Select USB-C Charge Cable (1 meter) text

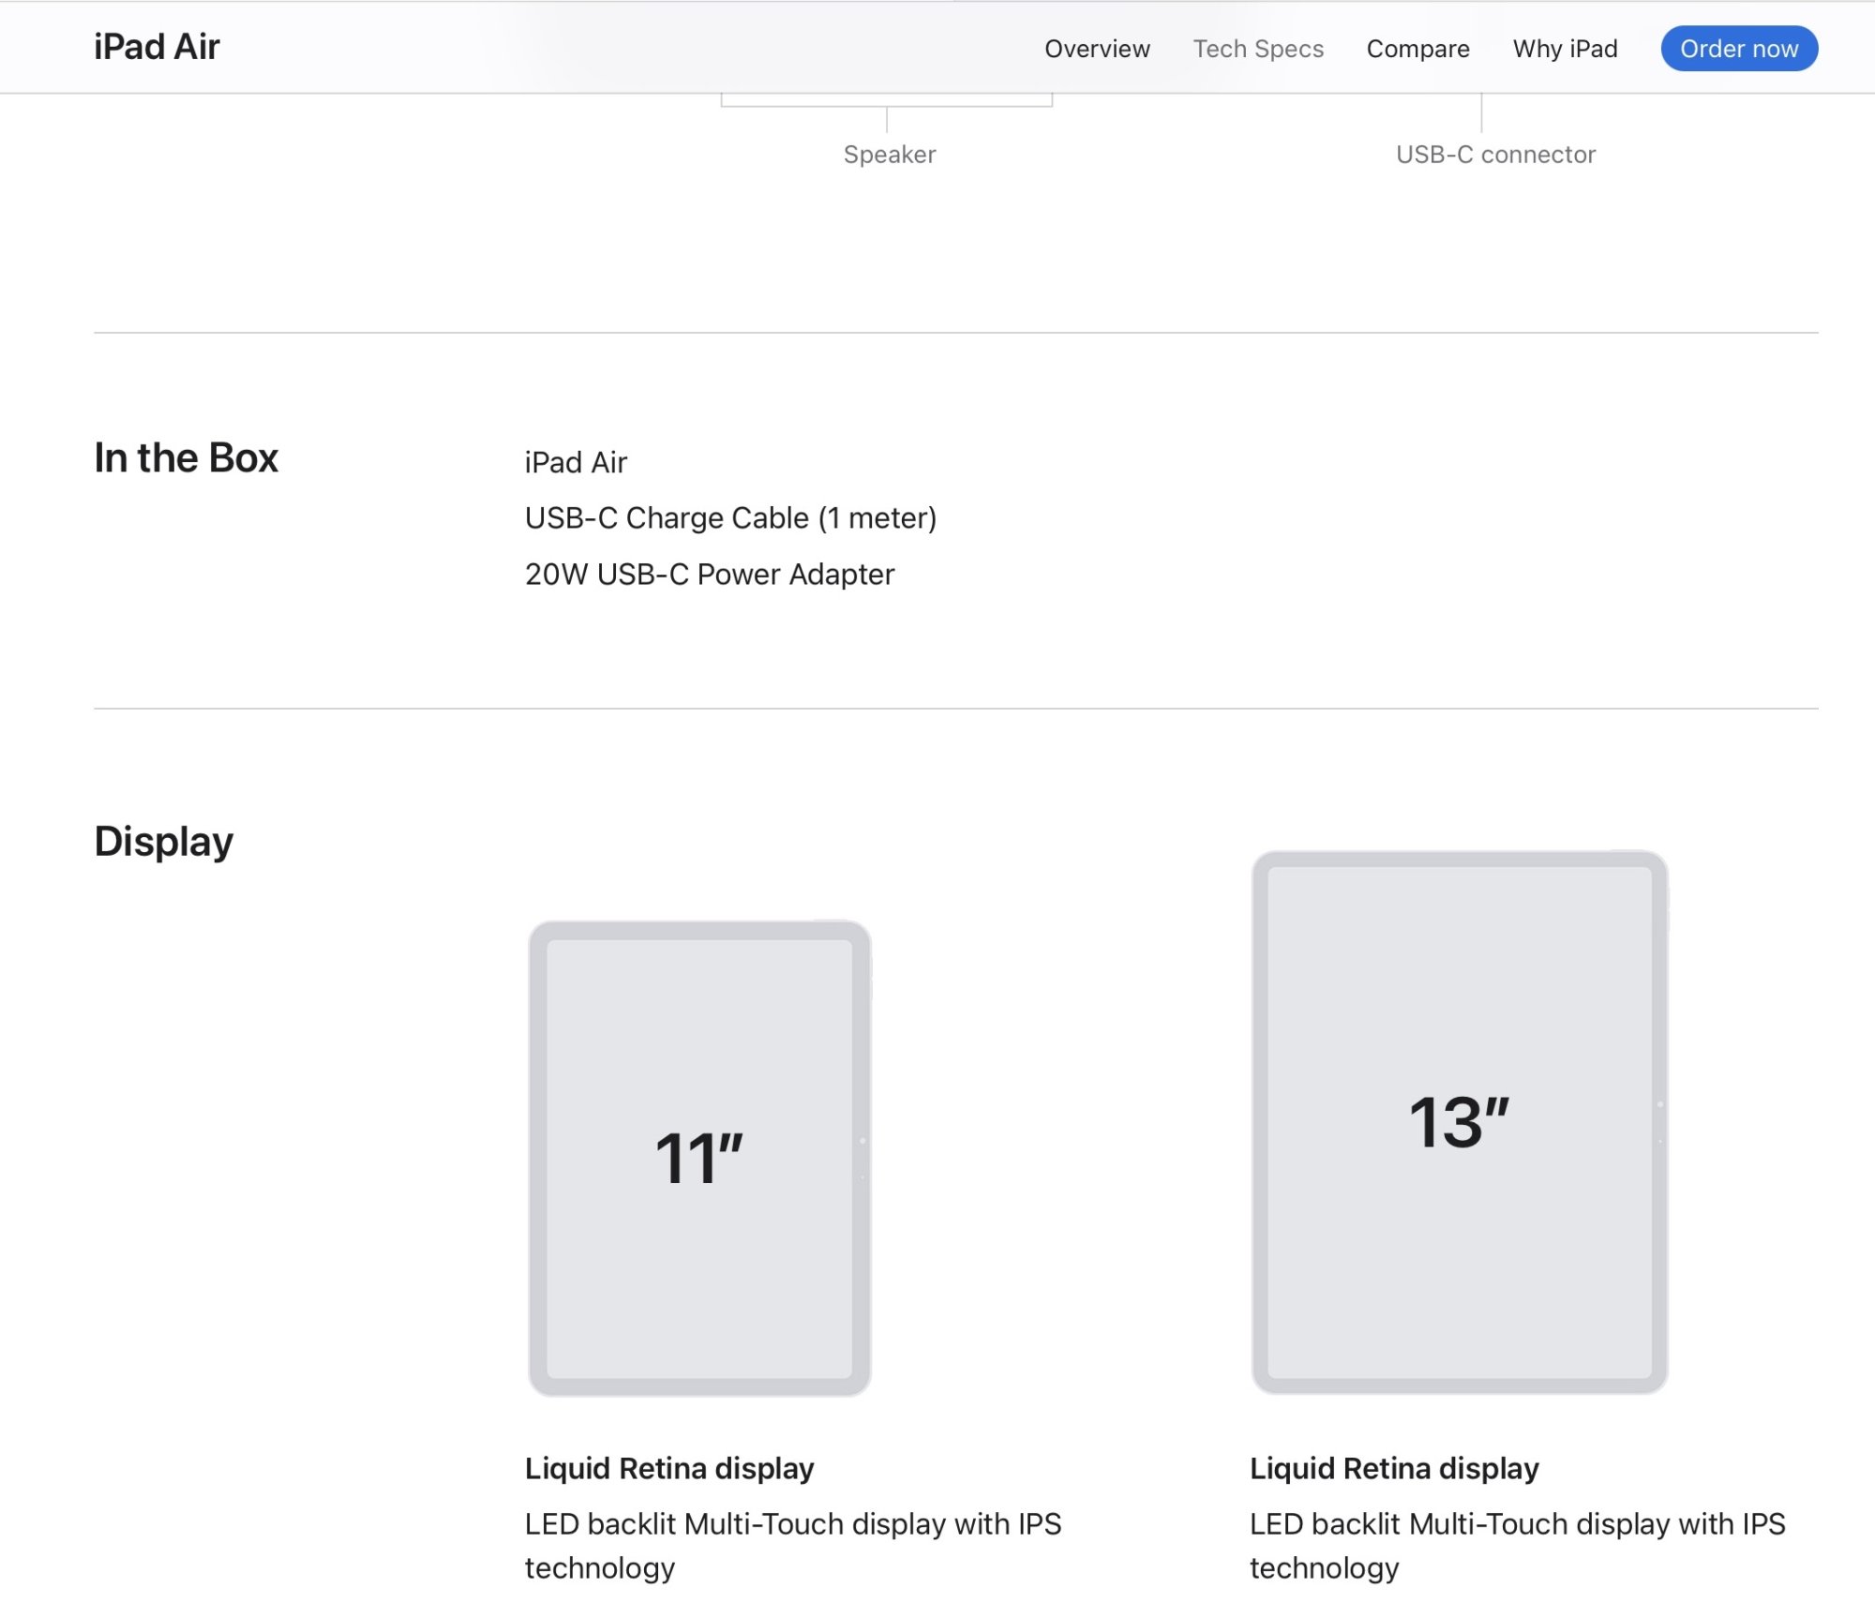click(730, 518)
